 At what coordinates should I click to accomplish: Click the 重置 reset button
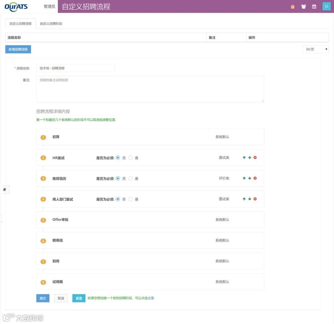[x=79, y=298]
